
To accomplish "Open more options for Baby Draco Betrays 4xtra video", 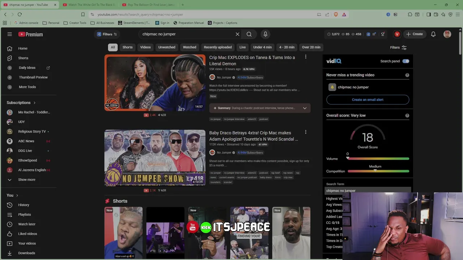I will (306, 132).
